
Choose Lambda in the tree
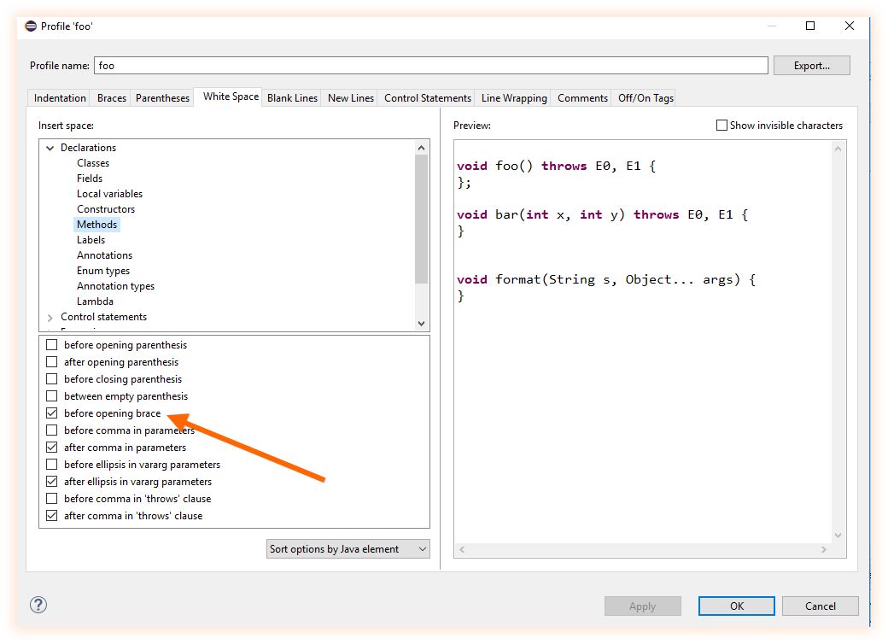click(95, 302)
